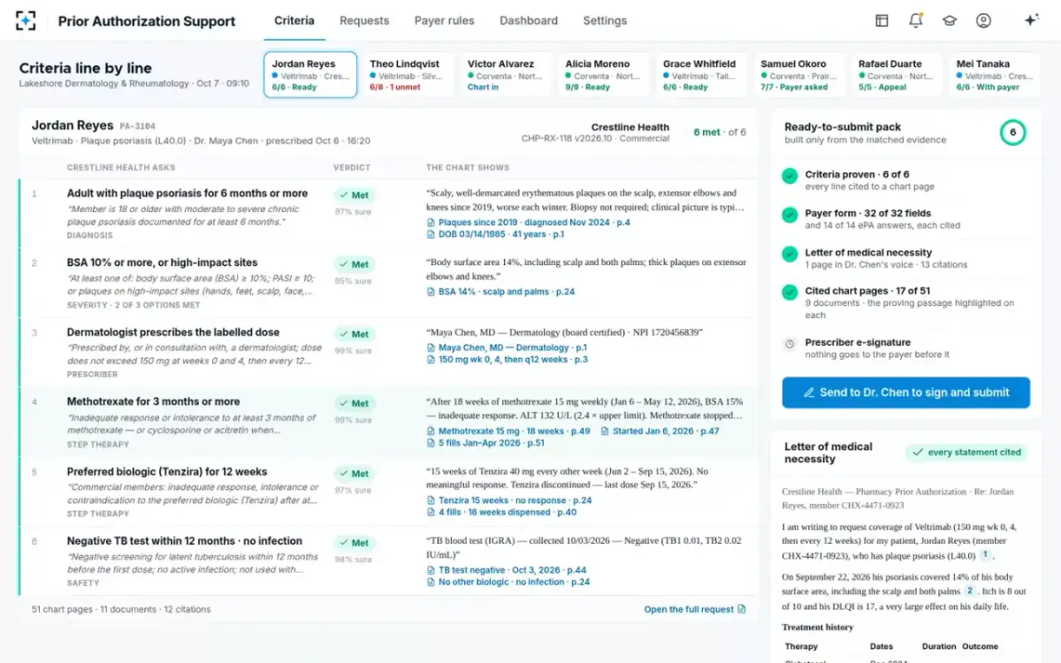
Task: Go to the Payer rules tab
Action: [x=444, y=20]
